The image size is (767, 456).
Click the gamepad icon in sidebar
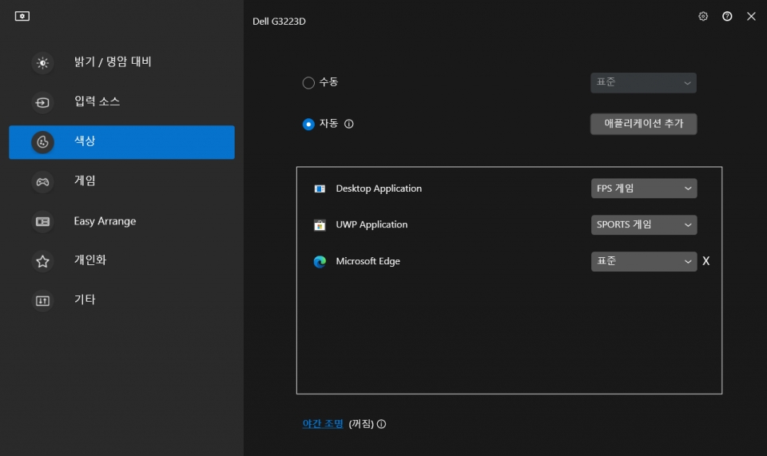[x=42, y=182]
